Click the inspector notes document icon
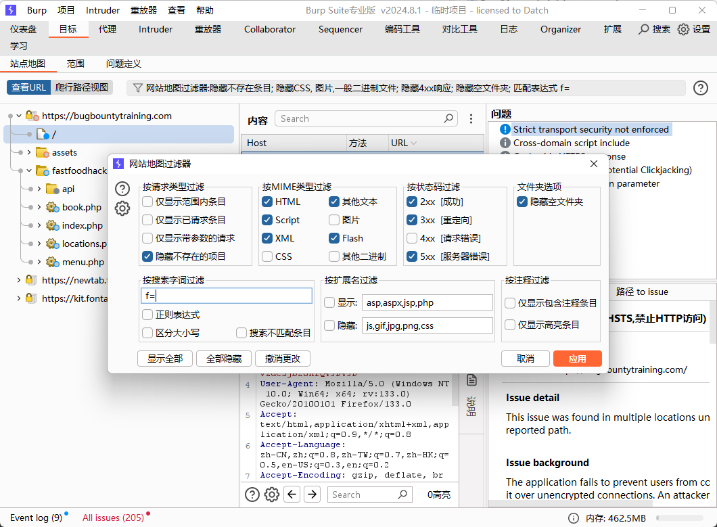The image size is (717, 527). (471, 380)
